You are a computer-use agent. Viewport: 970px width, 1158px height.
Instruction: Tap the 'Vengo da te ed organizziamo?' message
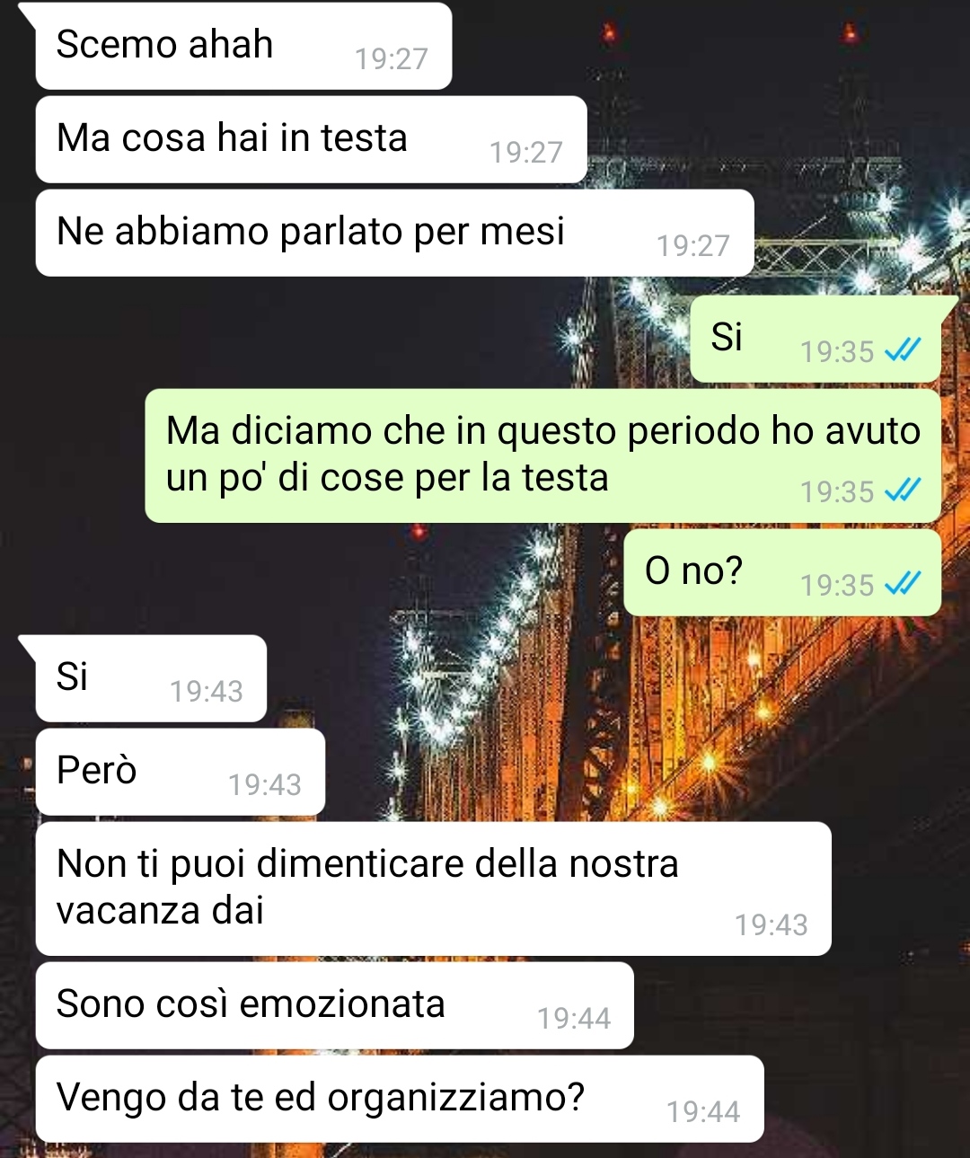pos(400,1099)
